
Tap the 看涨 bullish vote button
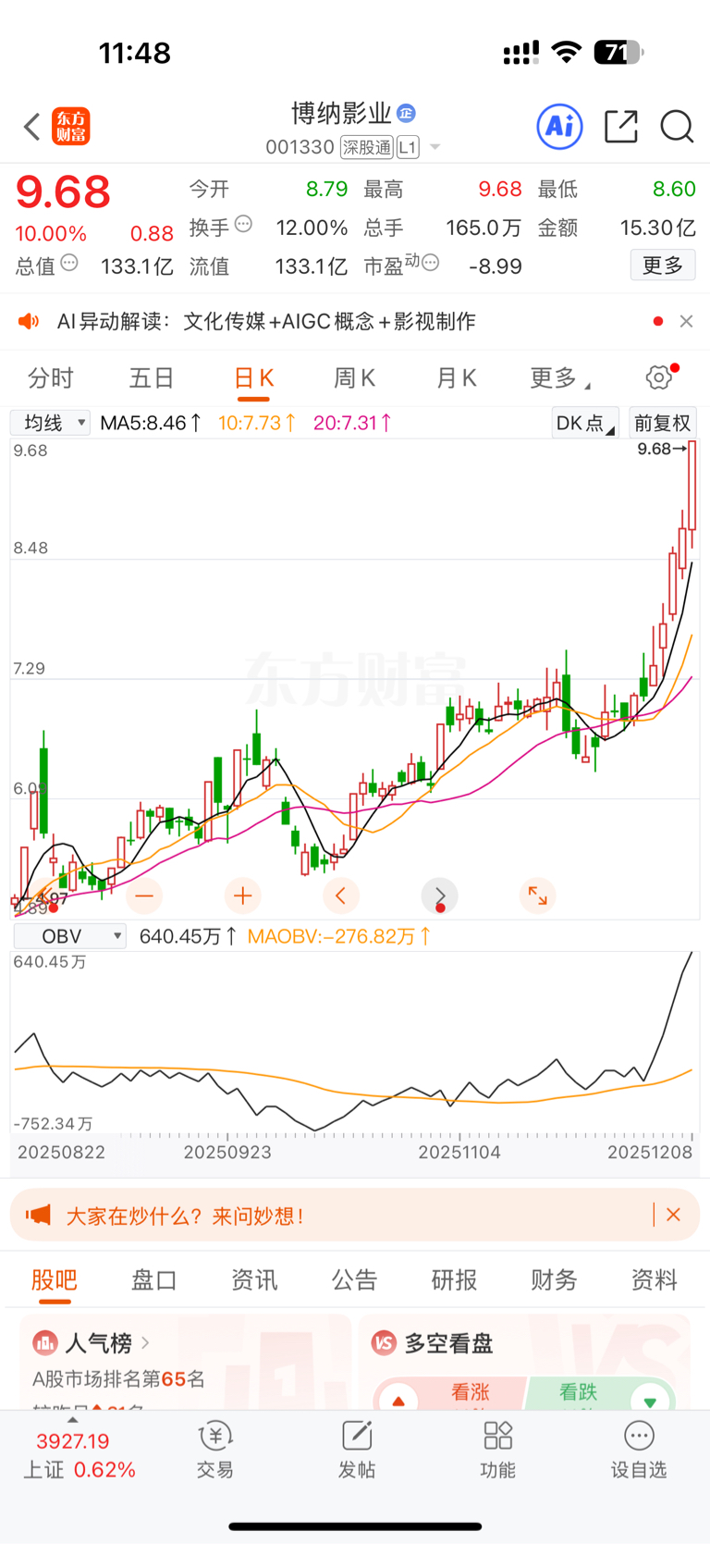pyautogui.click(x=450, y=1393)
